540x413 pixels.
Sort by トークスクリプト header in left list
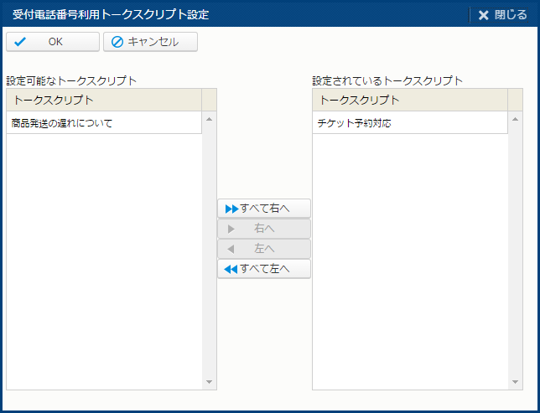tap(103, 101)
